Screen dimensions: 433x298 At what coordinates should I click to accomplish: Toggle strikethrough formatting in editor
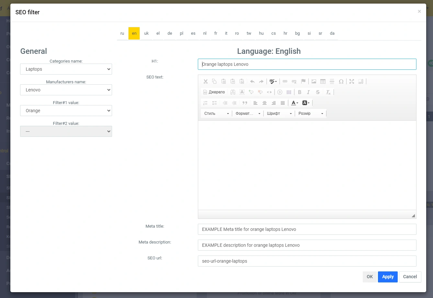[x=318, y=92]
